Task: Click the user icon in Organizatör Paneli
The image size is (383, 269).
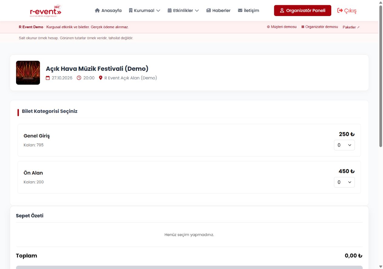Action: pyautogui.click(x=282, y=11)
